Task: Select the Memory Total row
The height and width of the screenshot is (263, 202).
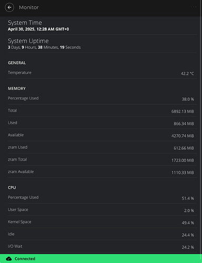Action: click(103, 110)
